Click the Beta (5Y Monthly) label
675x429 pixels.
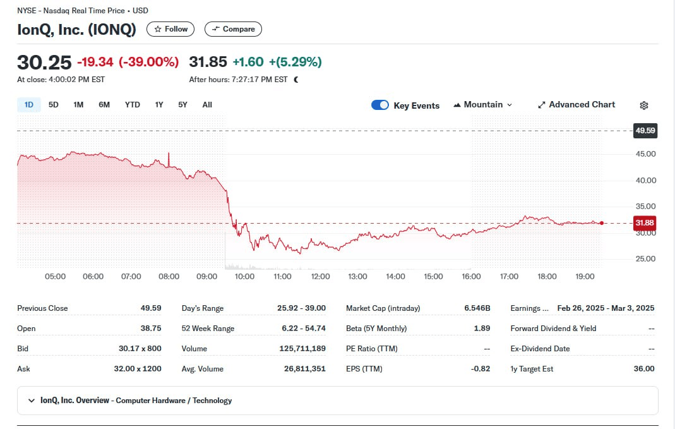[x=376, y=328]
